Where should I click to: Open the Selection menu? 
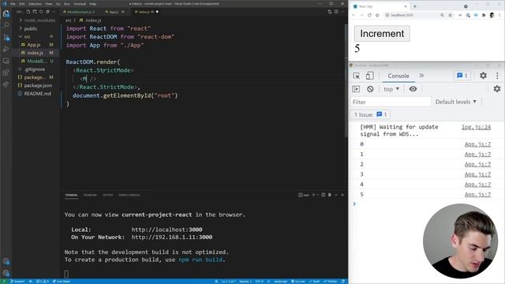[x=35, y=4]
